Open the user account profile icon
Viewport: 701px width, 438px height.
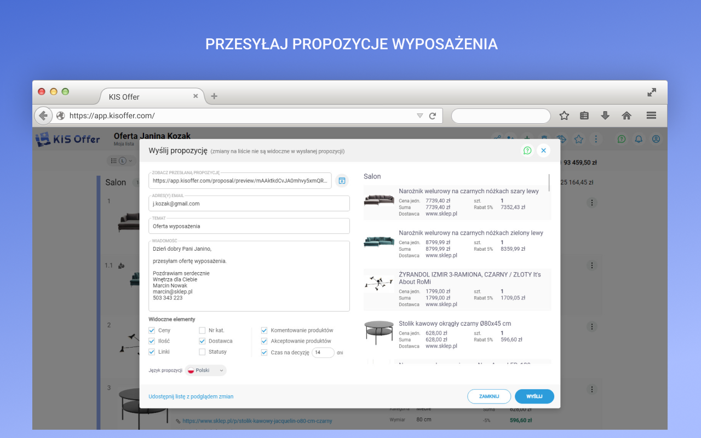[x=656, y=139]
